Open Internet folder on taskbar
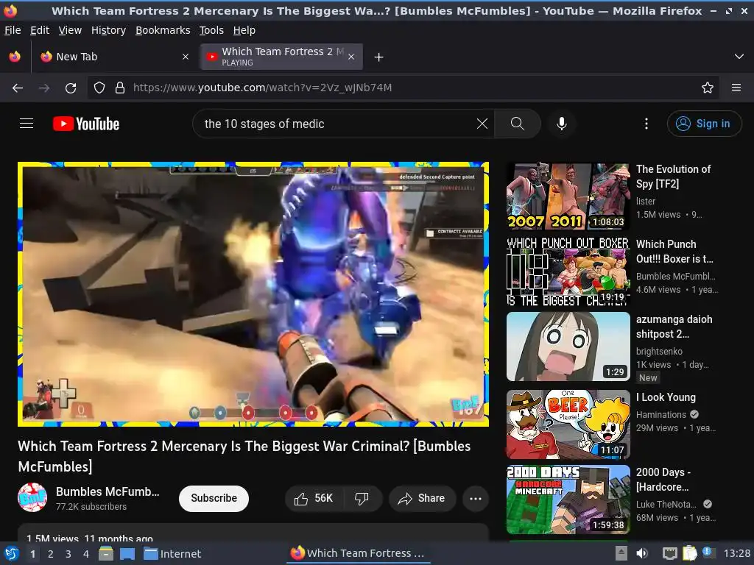Screen dimensions: 754x565 [172, 553]
